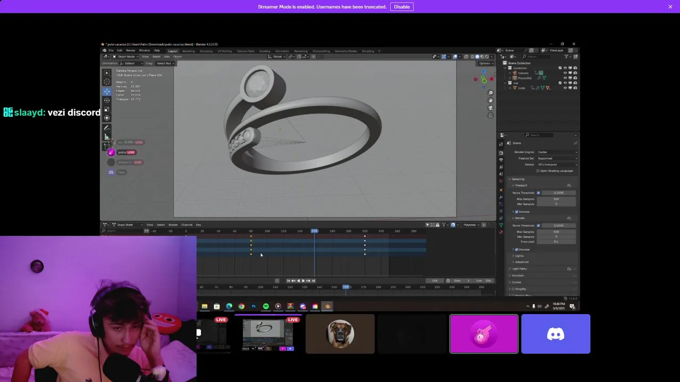Click the lock camera to view icon
Image resolution: width=680 pixels, height=382 pixels.
pyautogui.click(x=490, y=115)
